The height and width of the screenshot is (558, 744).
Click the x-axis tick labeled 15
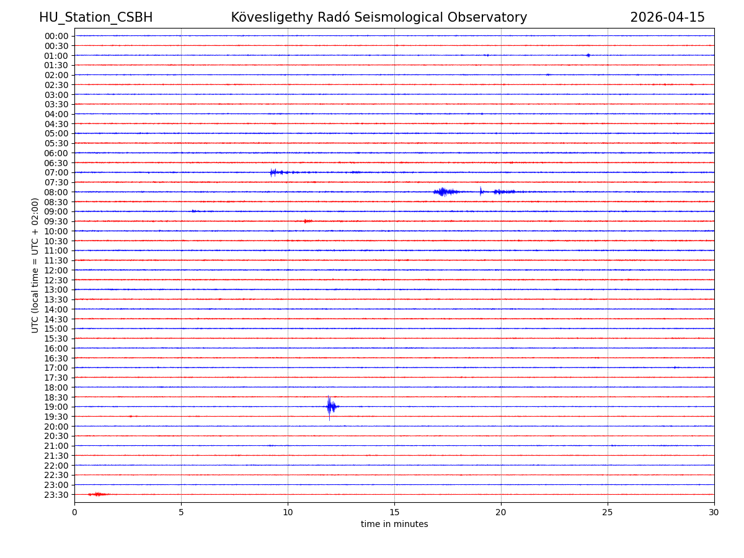pos(394,512)
